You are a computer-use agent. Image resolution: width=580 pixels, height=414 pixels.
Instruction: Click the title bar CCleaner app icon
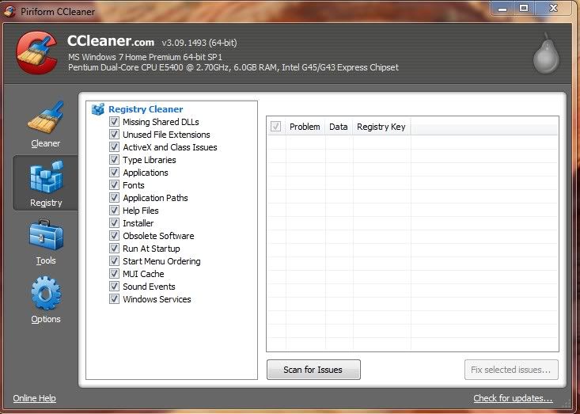[9, 11]
